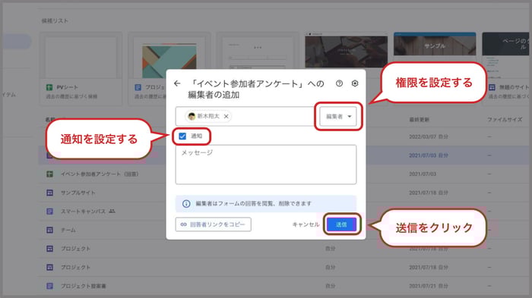This screenshot has width=532, height=298.
Task: Click the link icon on the copy-link button
Action: (x=184, y=224)
